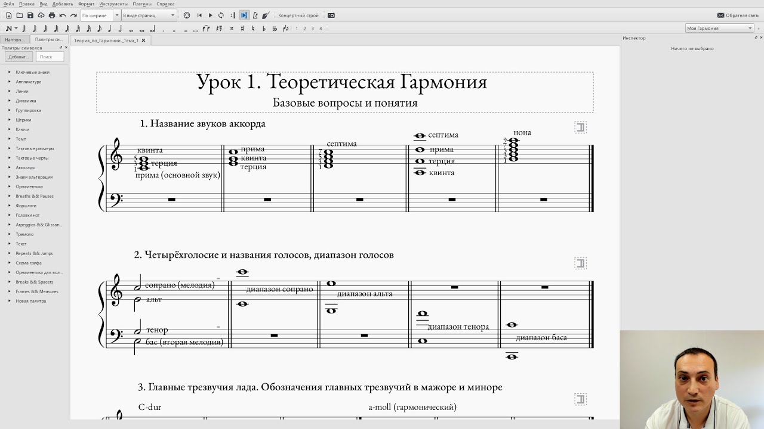This screenshot has height=429, width=764.
Task: Apply double sharp accidental
Action: pyautogui.click(x=232, y=28)
